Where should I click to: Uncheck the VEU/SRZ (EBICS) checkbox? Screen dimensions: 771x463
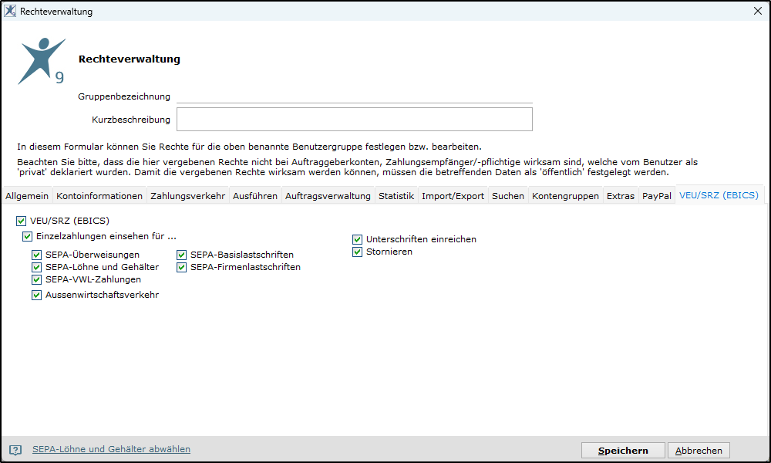[21, 221]
